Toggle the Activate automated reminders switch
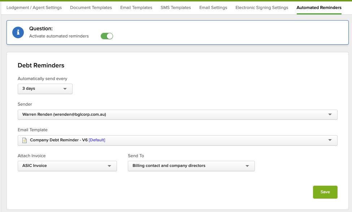352x212 pixels. tap(107, 36)
